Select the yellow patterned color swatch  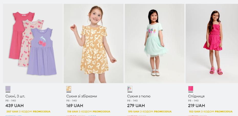tap(69, 88)
